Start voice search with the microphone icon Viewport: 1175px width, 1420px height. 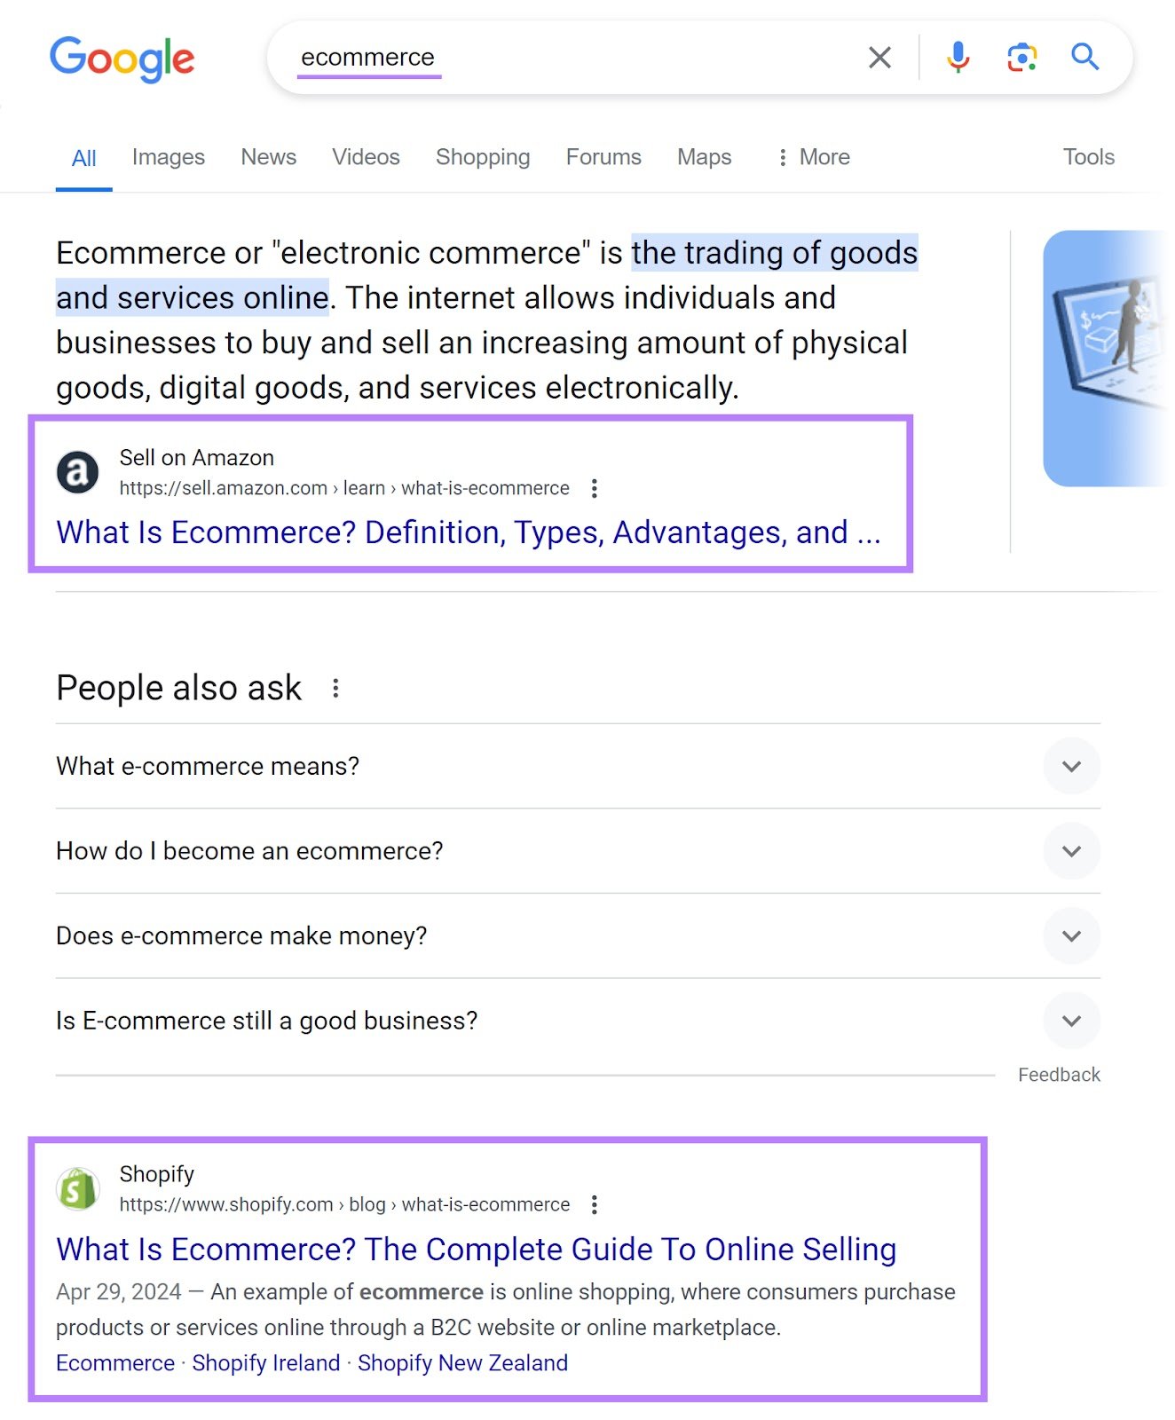[958, 58]
